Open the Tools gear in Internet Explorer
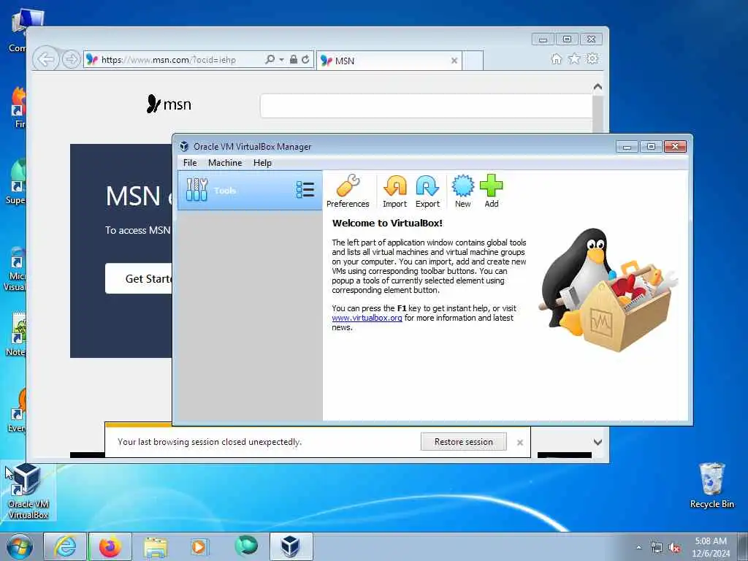This screenshot has width=748, height=561. click(592, 58)
